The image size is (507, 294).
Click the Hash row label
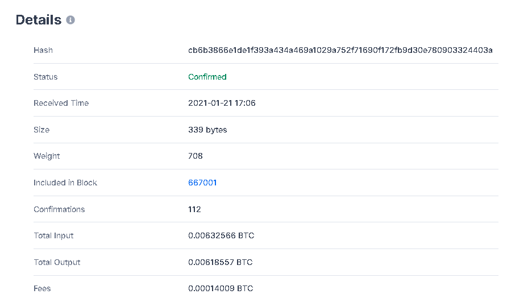43,50
